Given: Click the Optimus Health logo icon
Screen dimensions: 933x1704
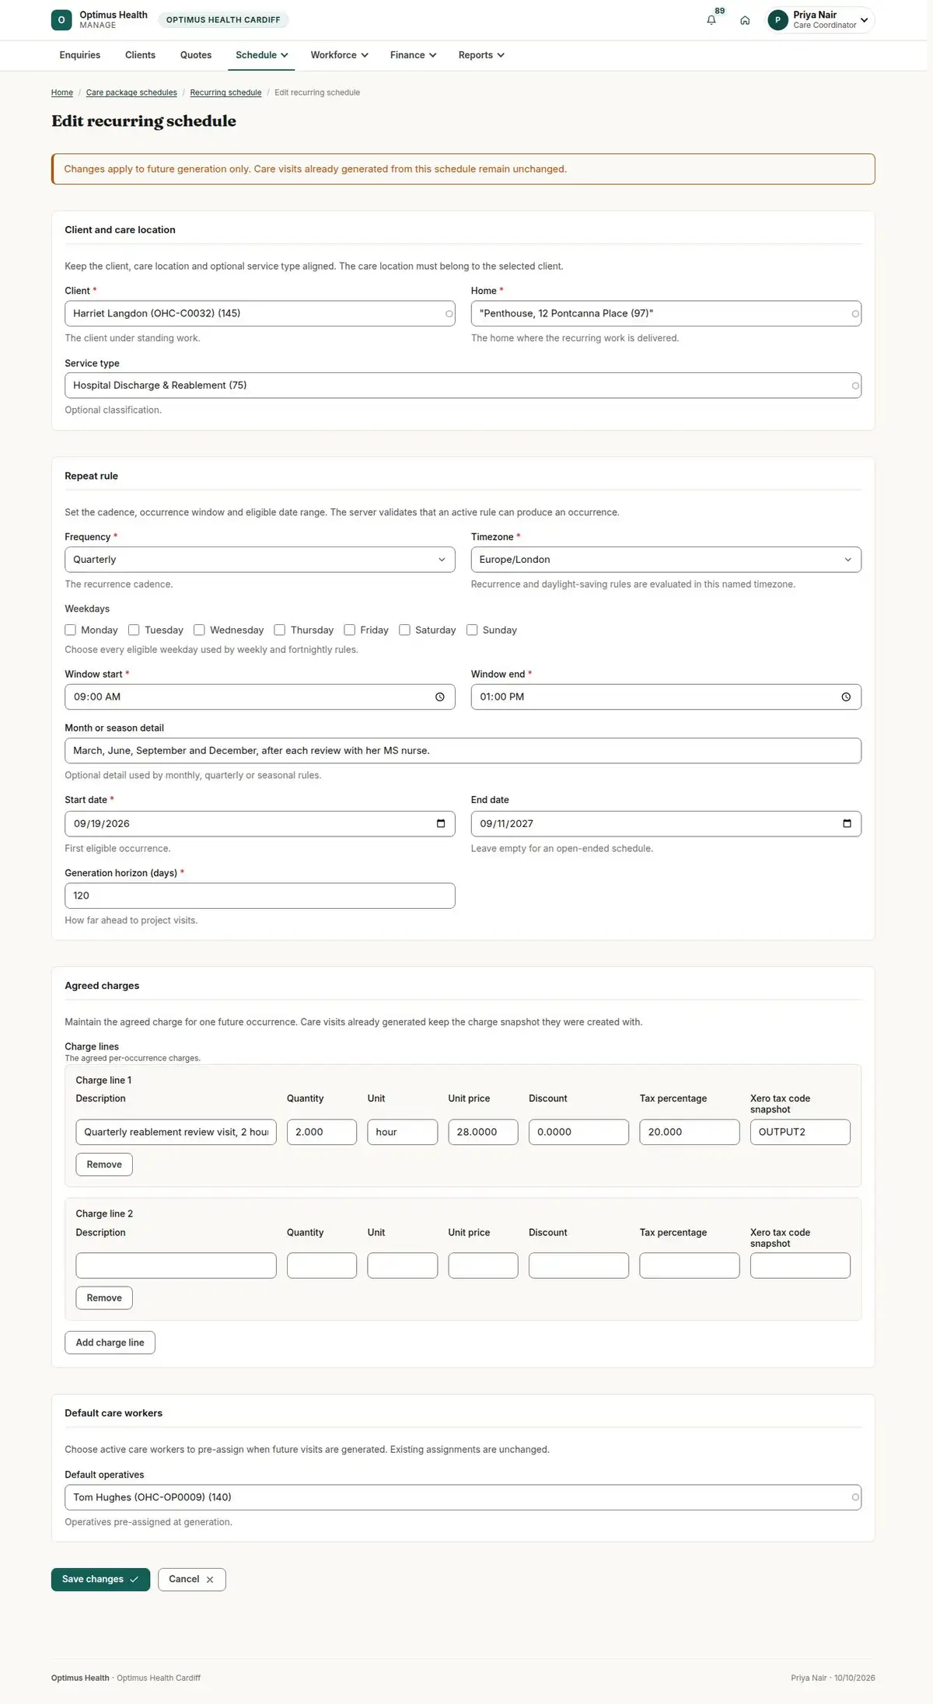Looking at the screenshot, I should tap(61, 20).
